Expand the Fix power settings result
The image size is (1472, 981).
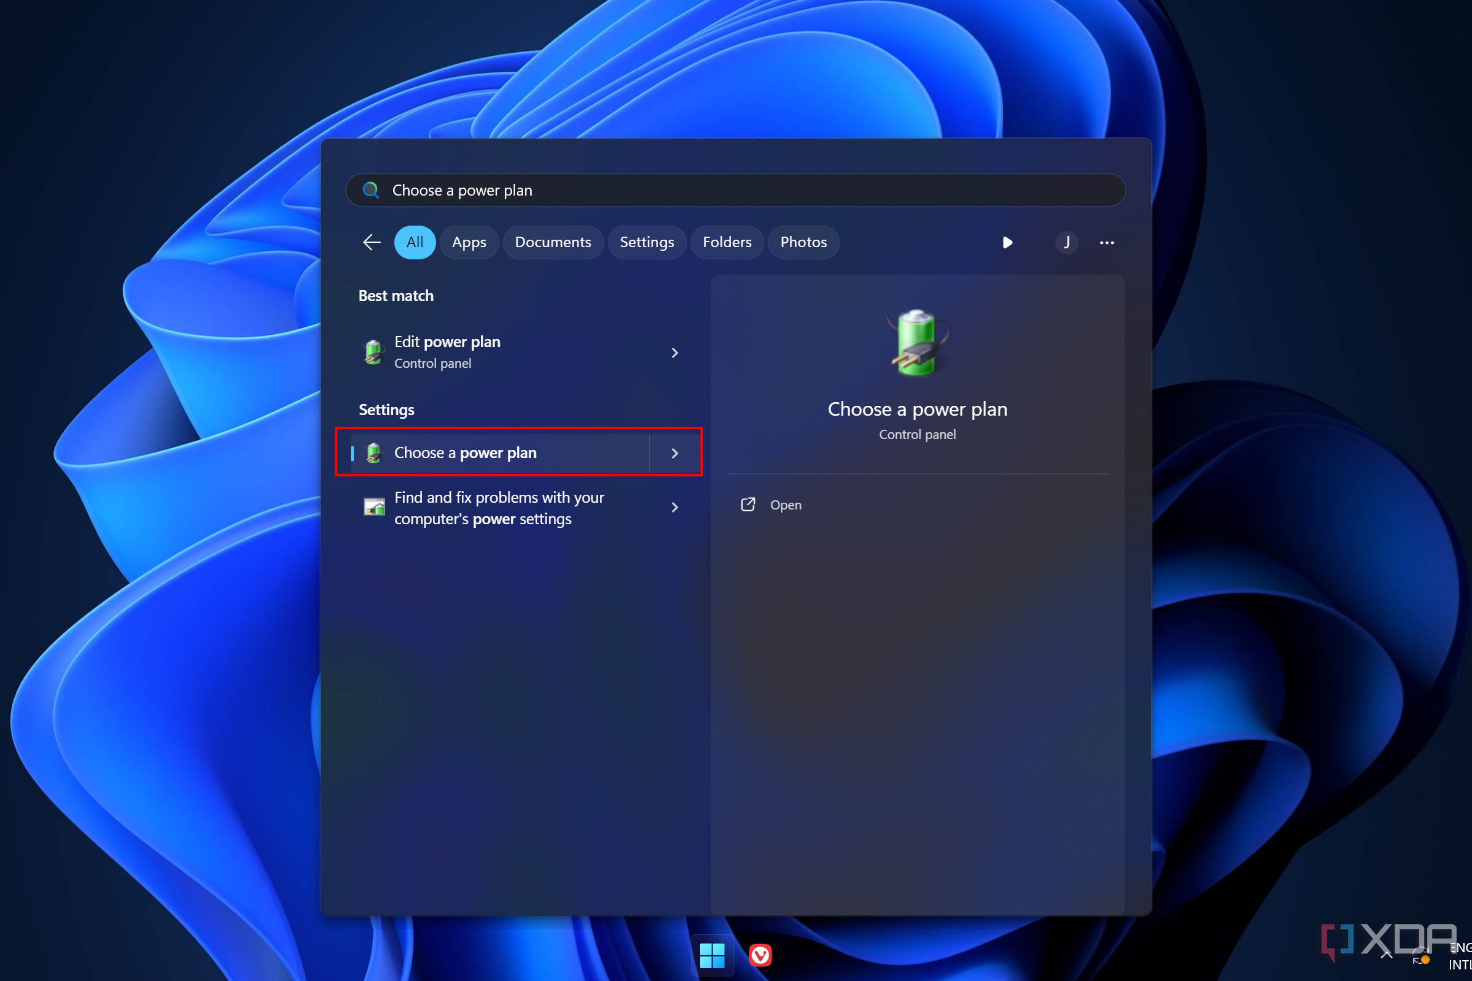[x=677, y=507]
